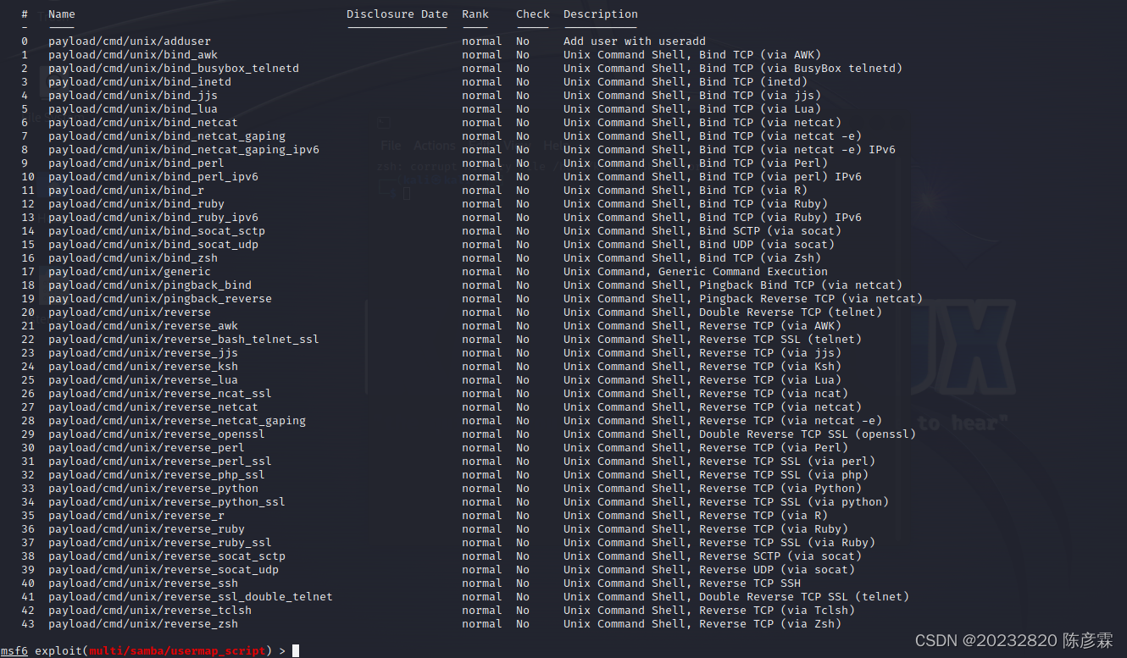Select 'Reverse TCP SSH' description
The image size is (1127, 658).
click(750, 583)
